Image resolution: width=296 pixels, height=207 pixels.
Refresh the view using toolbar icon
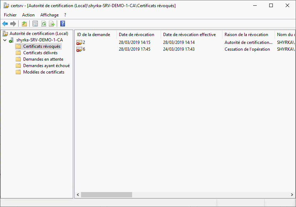44,24
